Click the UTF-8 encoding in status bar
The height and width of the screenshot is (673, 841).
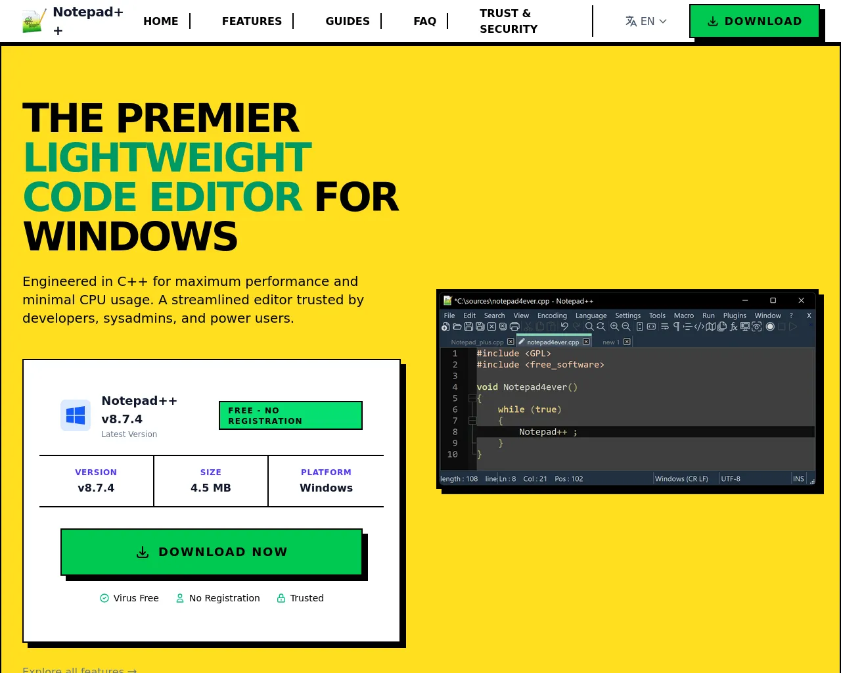coord(731,478)
